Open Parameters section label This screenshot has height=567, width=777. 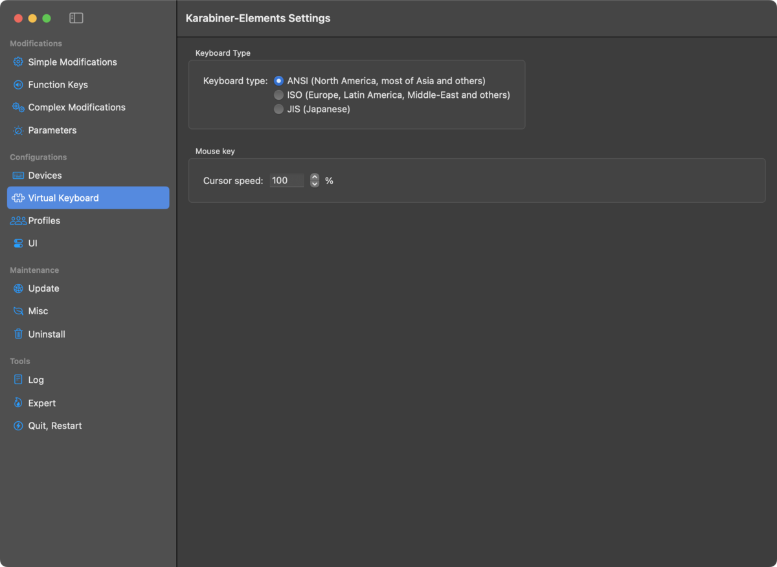52,130
